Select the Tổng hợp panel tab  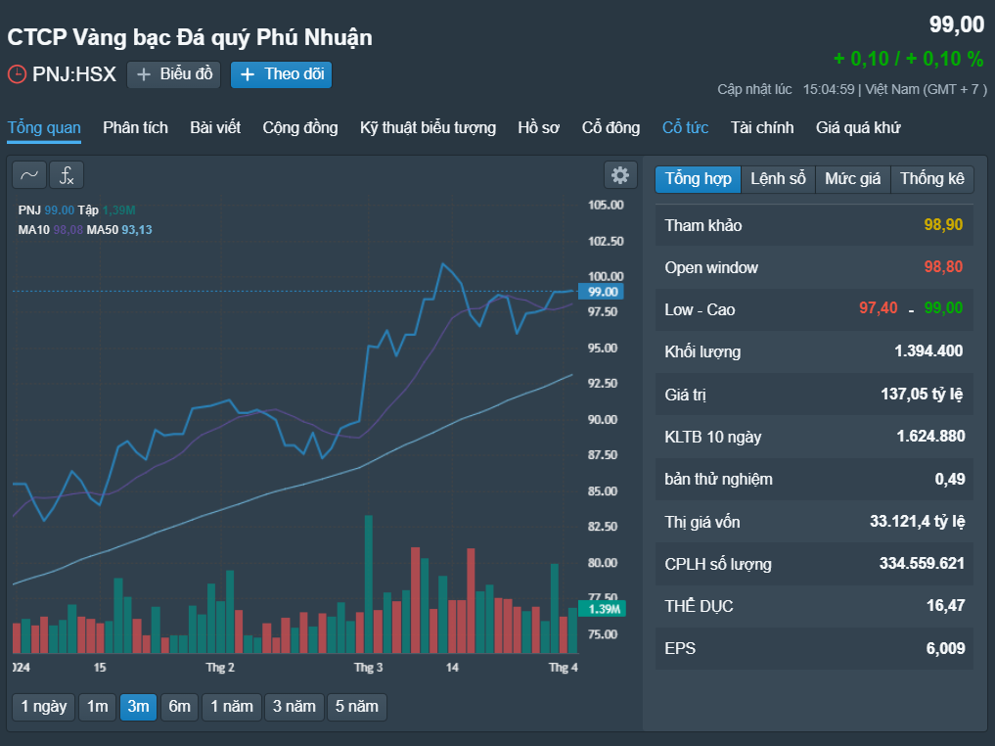698,179
